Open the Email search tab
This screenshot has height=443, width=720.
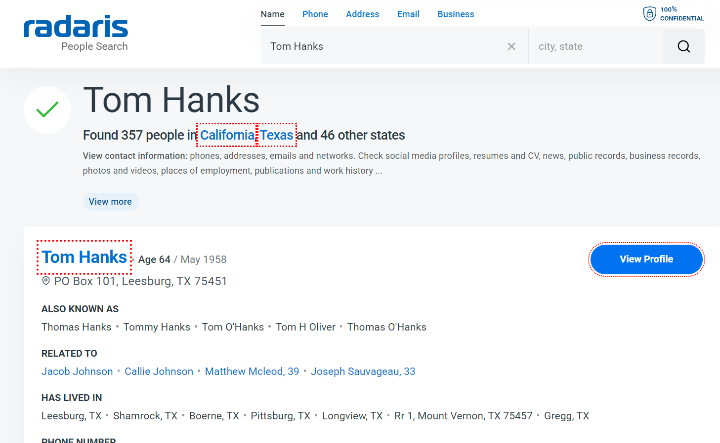click(408, 14)
